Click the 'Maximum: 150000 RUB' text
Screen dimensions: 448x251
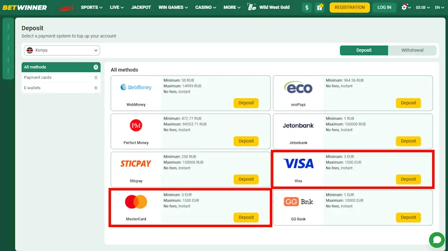pyautogui.click(x=183, y=163)
